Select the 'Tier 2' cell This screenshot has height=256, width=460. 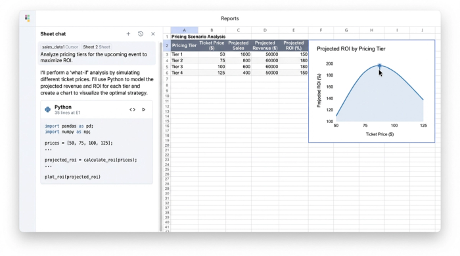pyautogui.click(x=184, y=60)
